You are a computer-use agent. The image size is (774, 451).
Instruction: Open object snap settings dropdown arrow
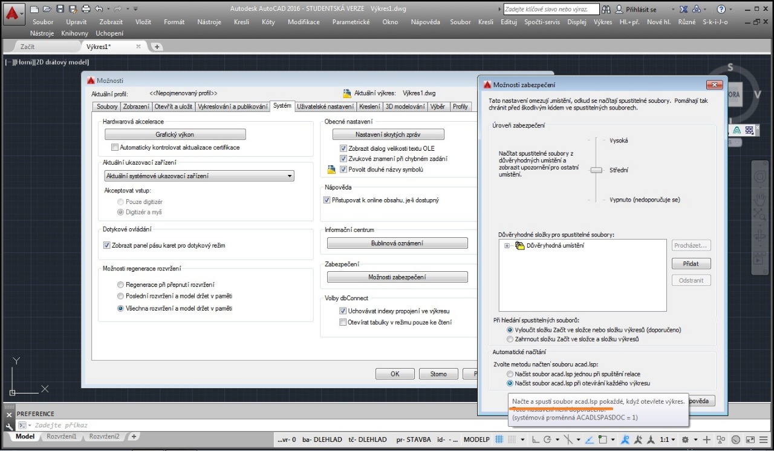pos(613,439)
